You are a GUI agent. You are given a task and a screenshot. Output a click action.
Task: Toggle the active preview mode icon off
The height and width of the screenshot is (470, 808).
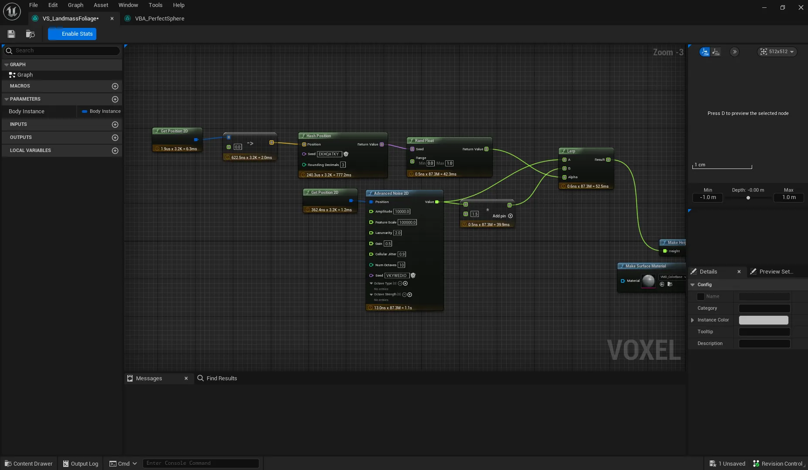705,51
